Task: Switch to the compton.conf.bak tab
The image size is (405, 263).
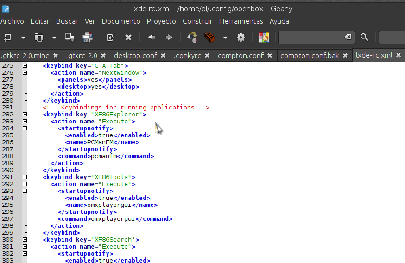Action: point(310,56)
